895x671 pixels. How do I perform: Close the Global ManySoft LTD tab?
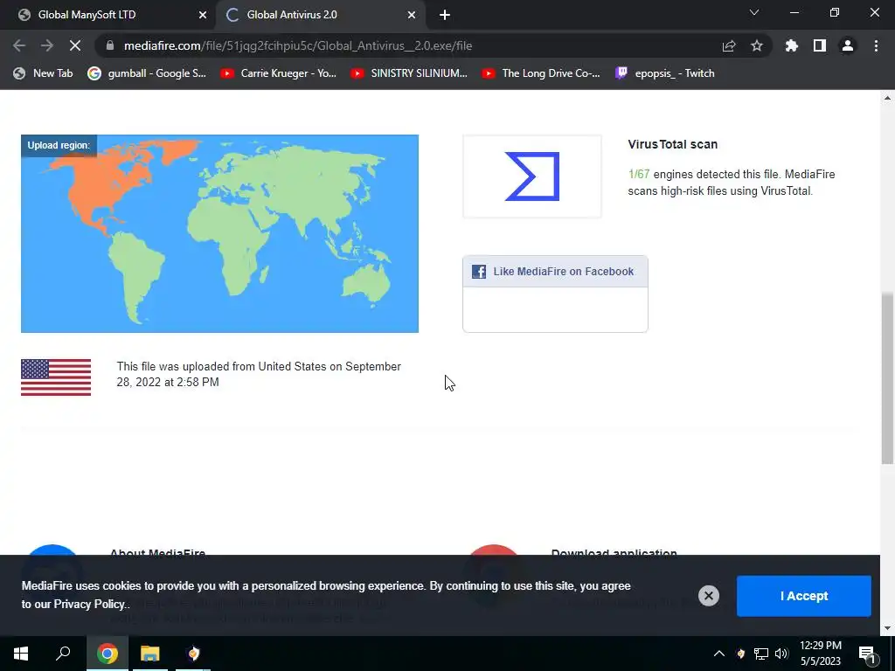[202, 15]
